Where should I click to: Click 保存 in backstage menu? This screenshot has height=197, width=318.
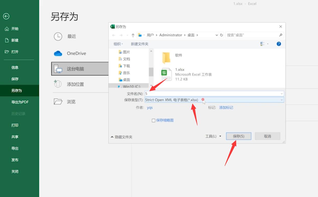coord(15,79)
